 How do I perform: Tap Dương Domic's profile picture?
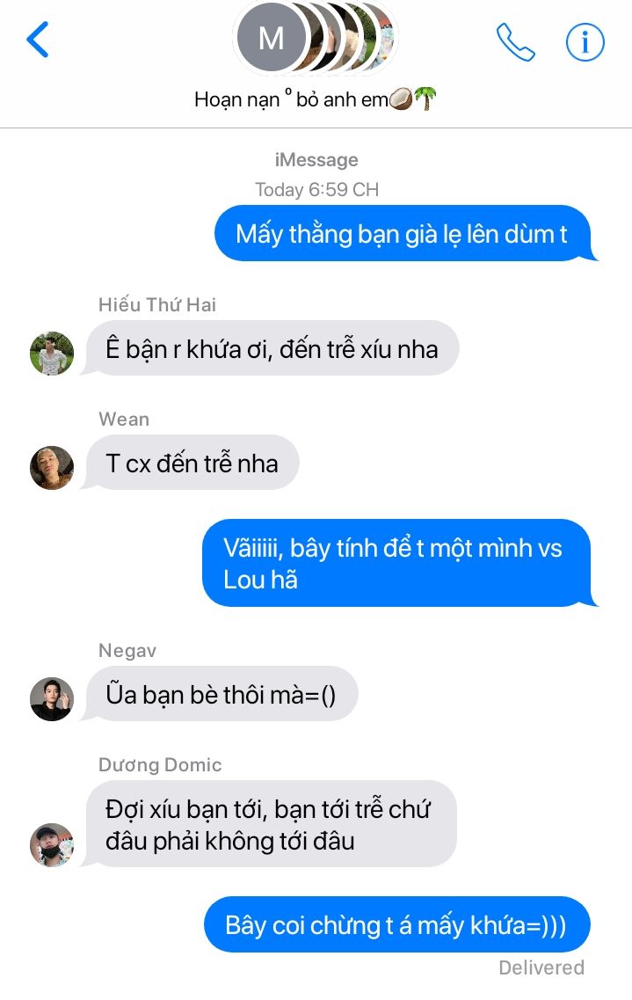point(52,845)
